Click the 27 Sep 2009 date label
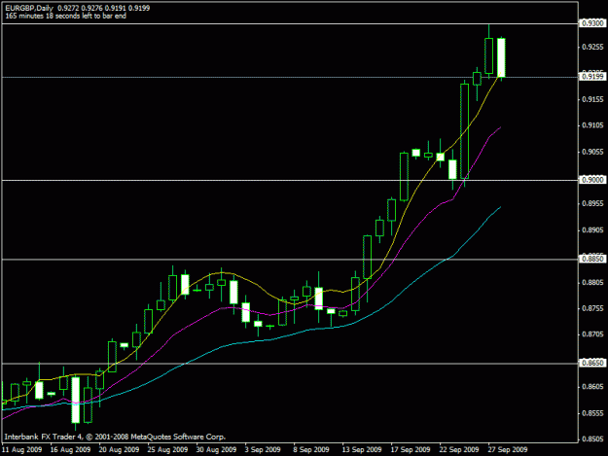The width and height of the screenshot is (608, 456). pyautogui.click(x=508, y=450)
